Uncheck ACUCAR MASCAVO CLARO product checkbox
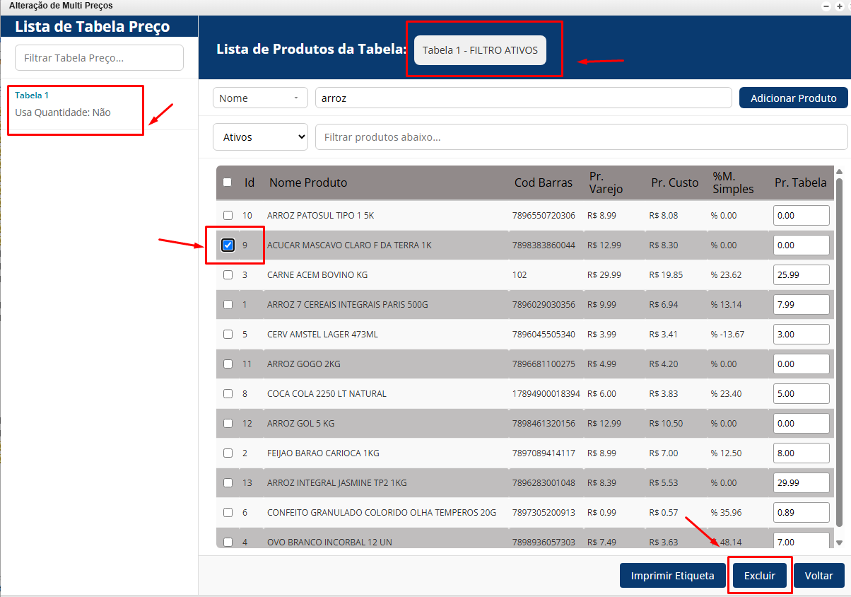 point(228,245)
